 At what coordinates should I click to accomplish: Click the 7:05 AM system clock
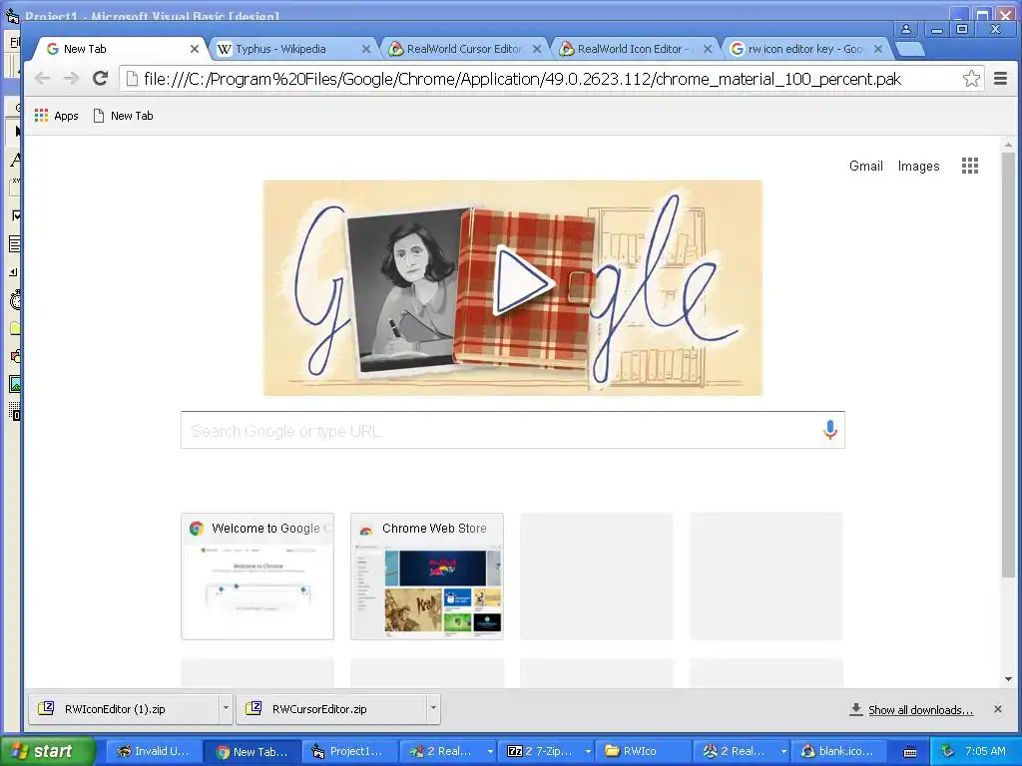[x=985, y=751]
